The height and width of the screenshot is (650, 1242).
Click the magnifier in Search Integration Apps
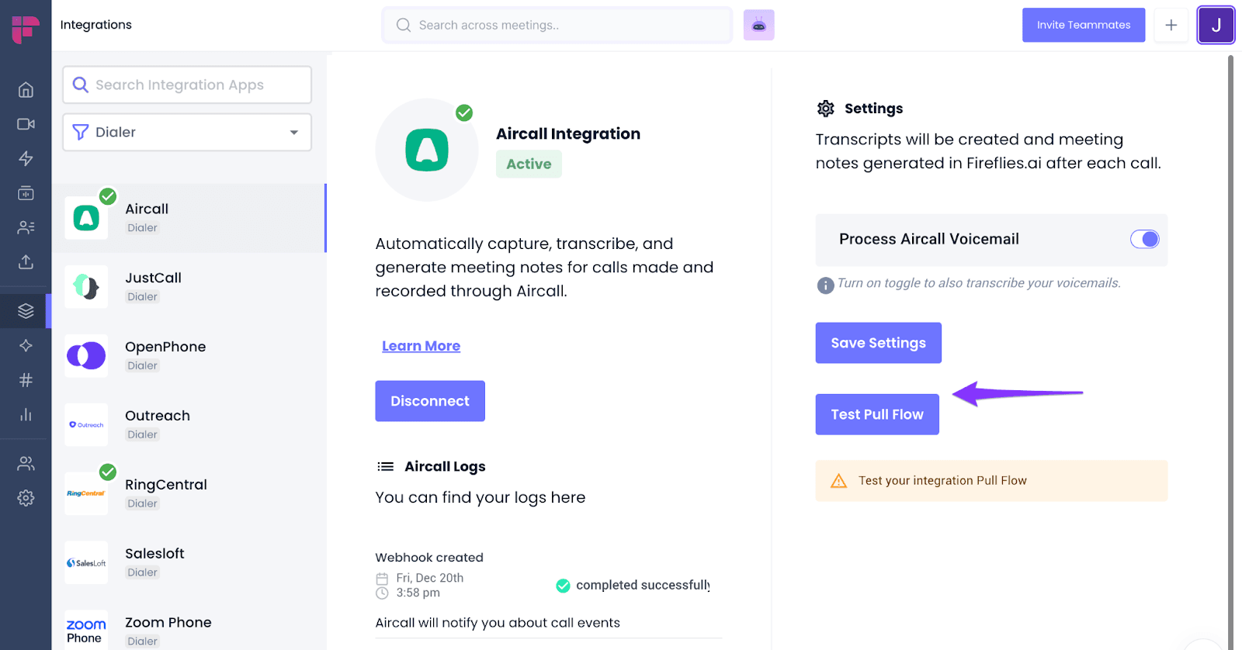coord(80,85)
